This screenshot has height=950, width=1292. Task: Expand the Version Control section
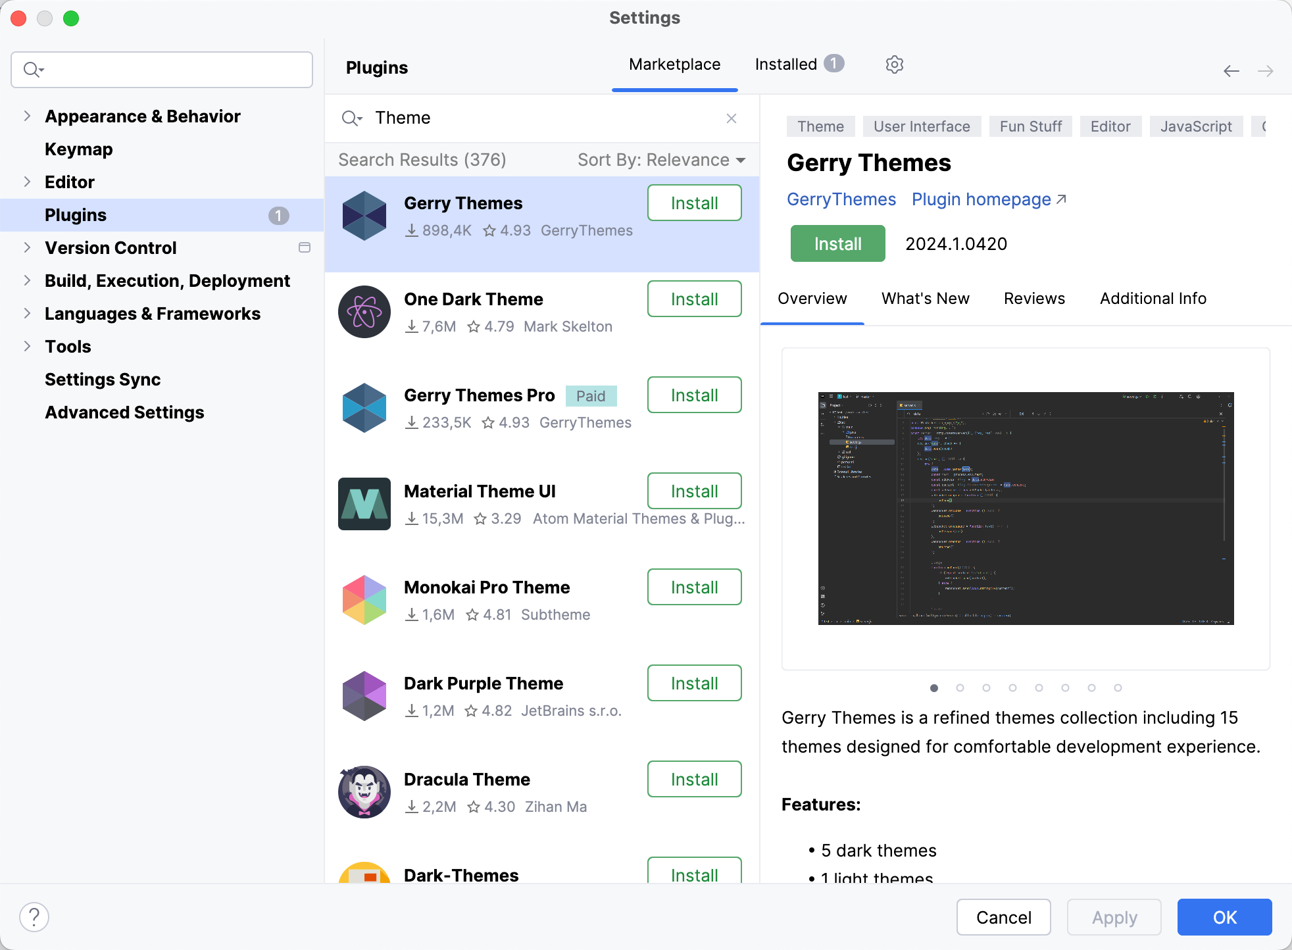26,248
